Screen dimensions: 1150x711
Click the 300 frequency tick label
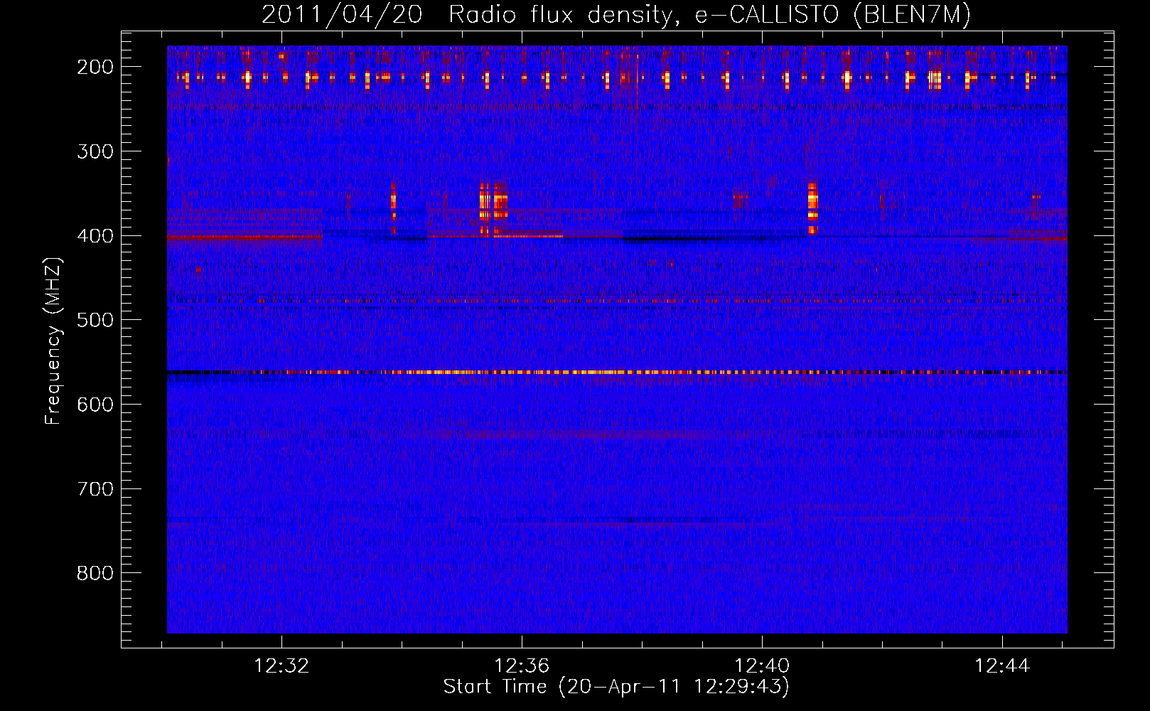(95, 151)
